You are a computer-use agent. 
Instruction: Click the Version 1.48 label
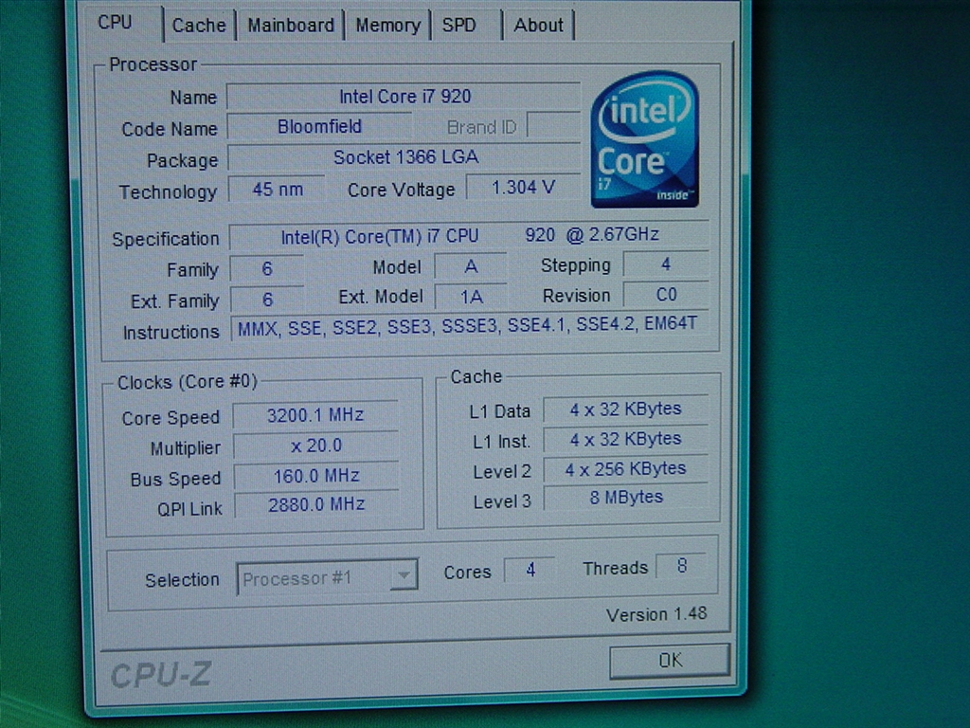click(x=656, y=614)
